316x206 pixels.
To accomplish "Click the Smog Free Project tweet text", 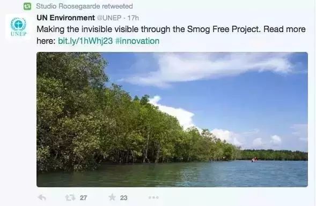I will click(x=171, y=35).
